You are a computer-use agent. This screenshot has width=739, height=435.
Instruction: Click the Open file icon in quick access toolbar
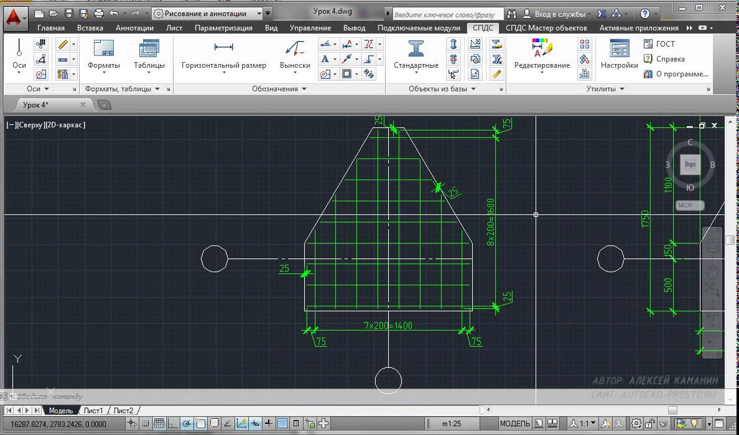tap(53, 14)
